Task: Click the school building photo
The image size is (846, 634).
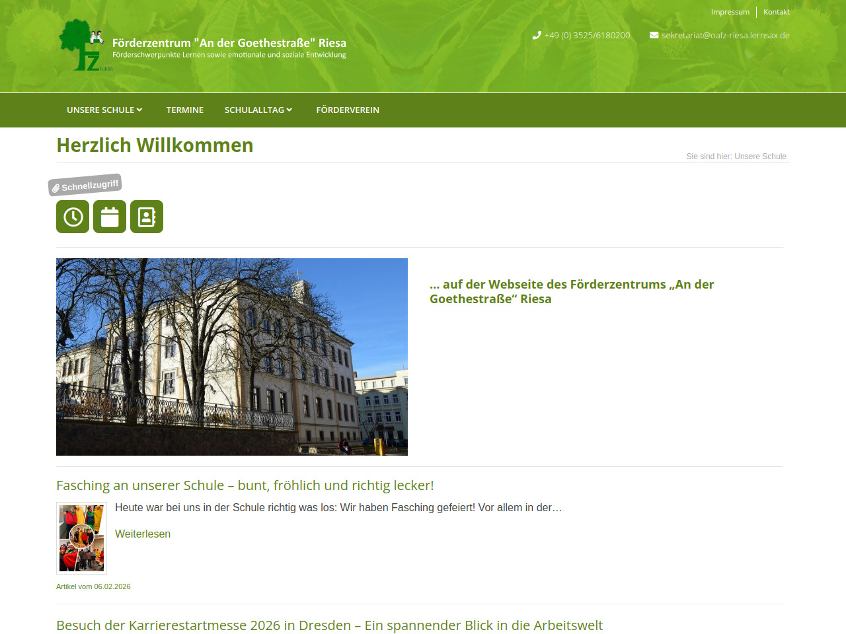Action: [x=232, y=357]
